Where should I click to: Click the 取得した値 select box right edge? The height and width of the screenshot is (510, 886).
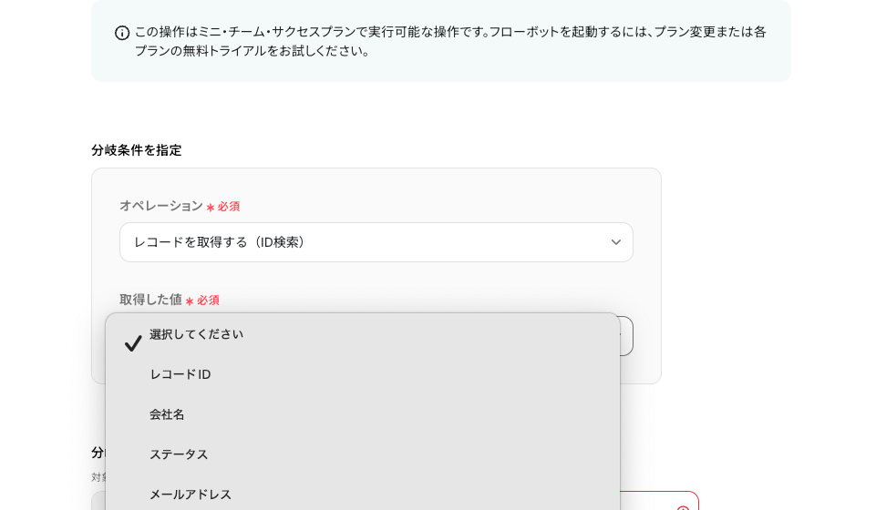pyautogui.click(x=627, y=336)
